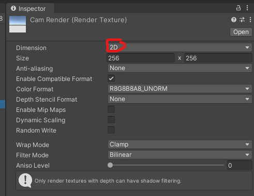The height and width of the screenshot is (196, 254).
Task: Click the shadow filtering warning message text
Action: pyautogui.click(x=108, y=181)
